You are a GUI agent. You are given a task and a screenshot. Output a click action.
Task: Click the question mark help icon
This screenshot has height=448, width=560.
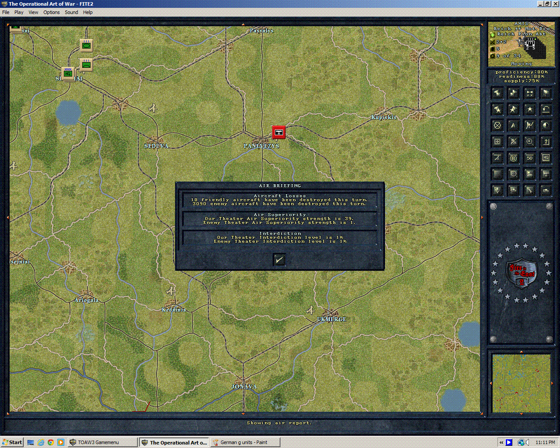point(546,142)
